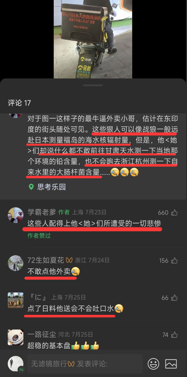187x377 pixels.
Task: Tap username 学霸老爹
Action: [x=42, y=212]
